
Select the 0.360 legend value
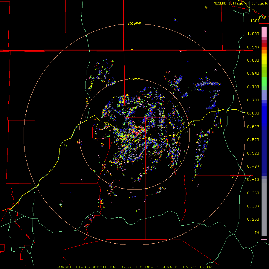pos(253,193)
